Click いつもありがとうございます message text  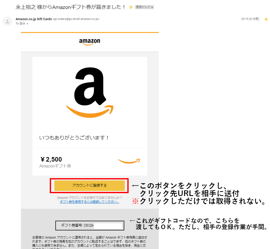(74, 138)
